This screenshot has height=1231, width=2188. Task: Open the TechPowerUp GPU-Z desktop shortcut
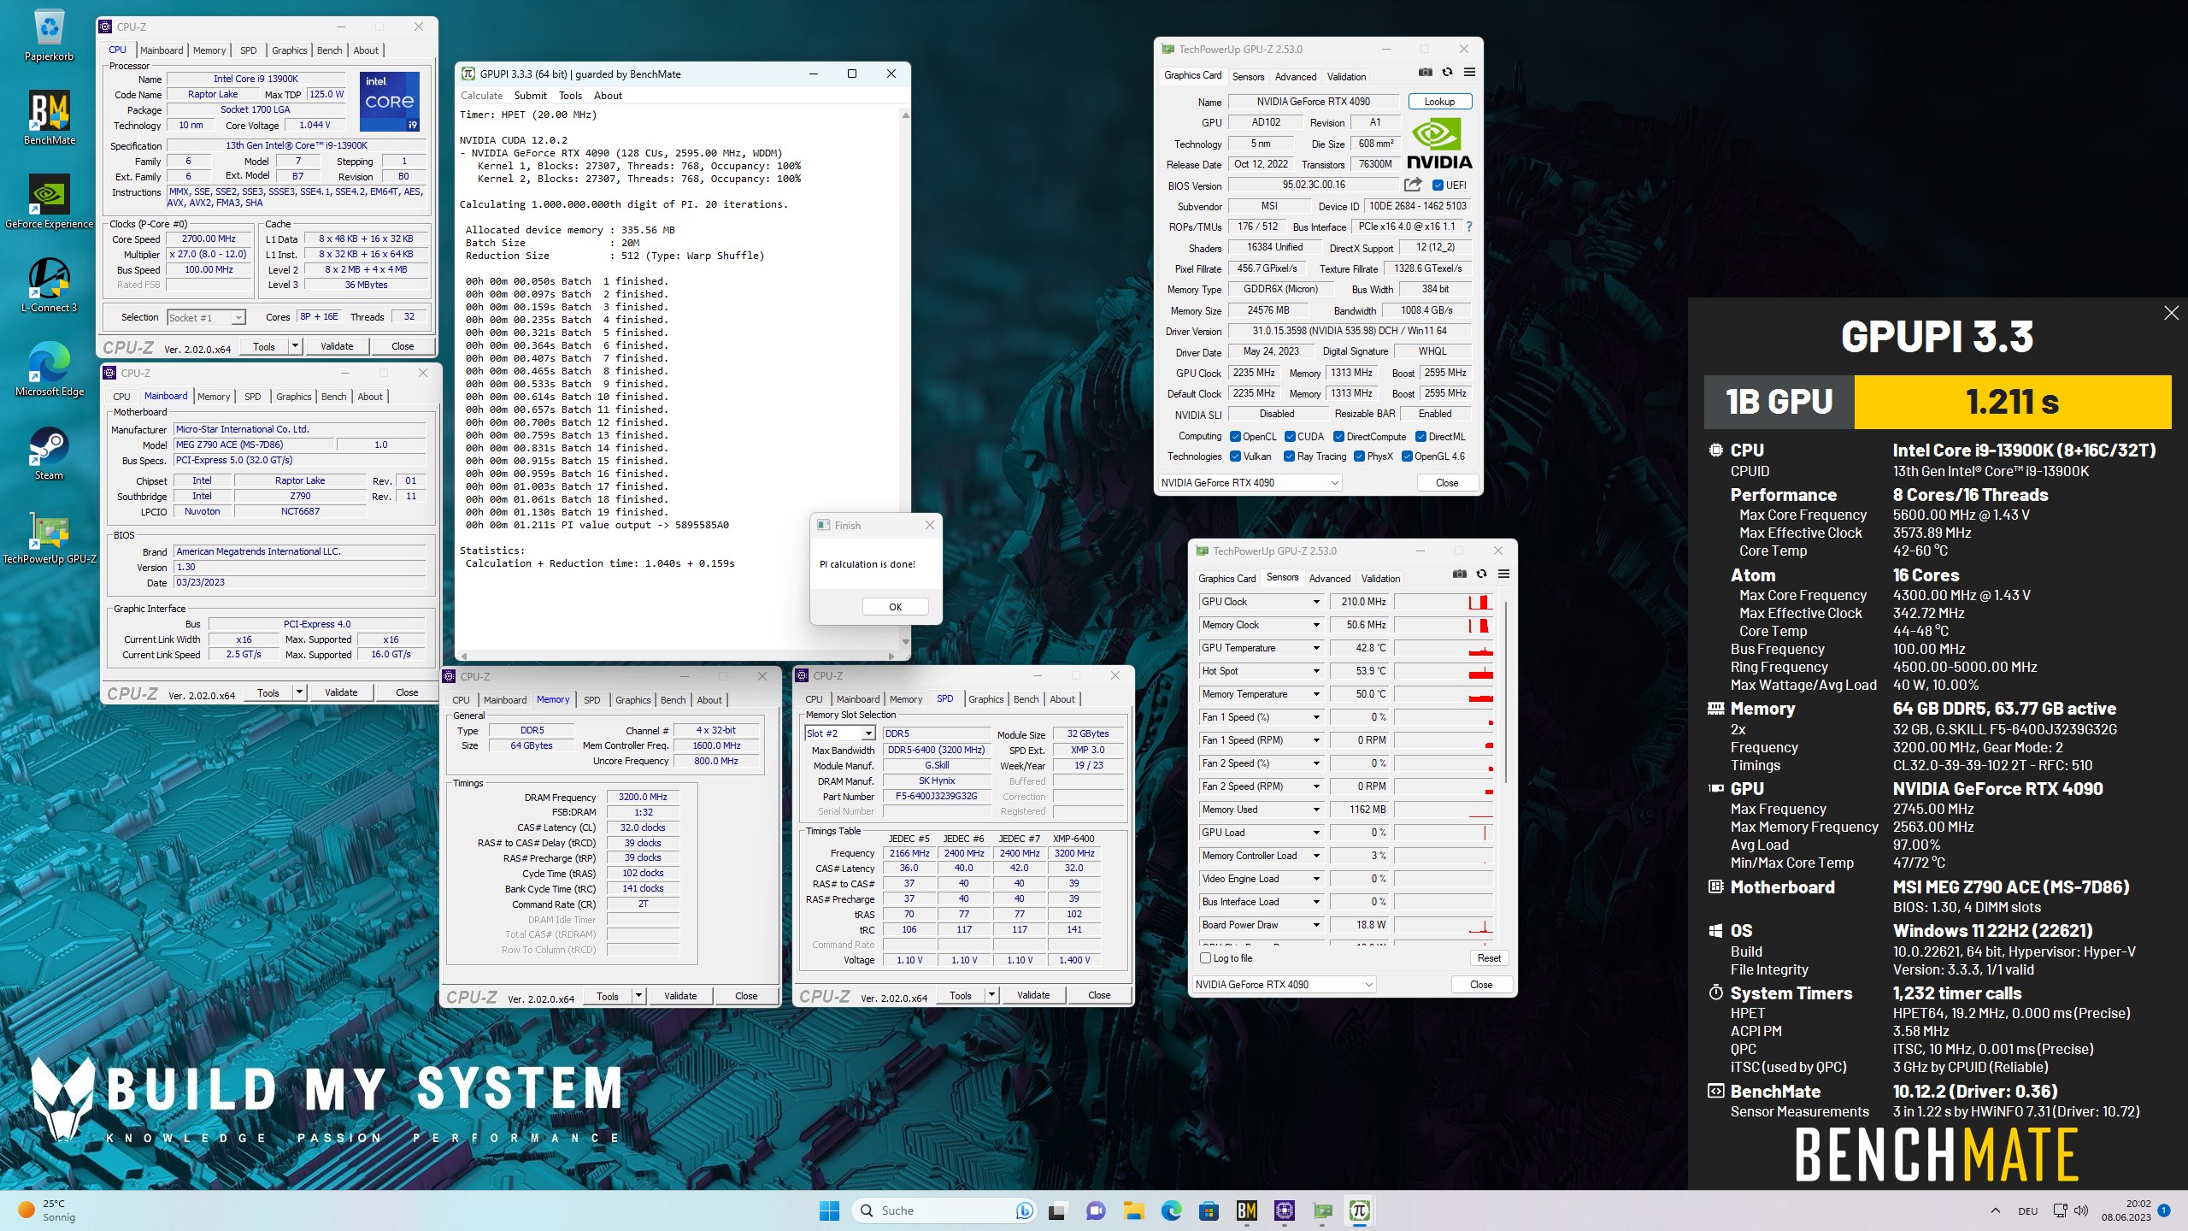49,538
